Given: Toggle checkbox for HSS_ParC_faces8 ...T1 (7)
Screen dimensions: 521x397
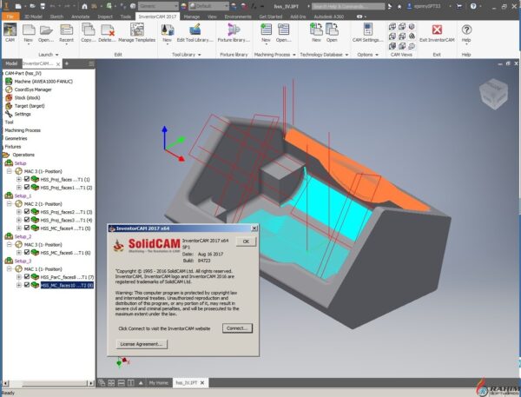Looking at the screenshot, I should tap(27, 276).
